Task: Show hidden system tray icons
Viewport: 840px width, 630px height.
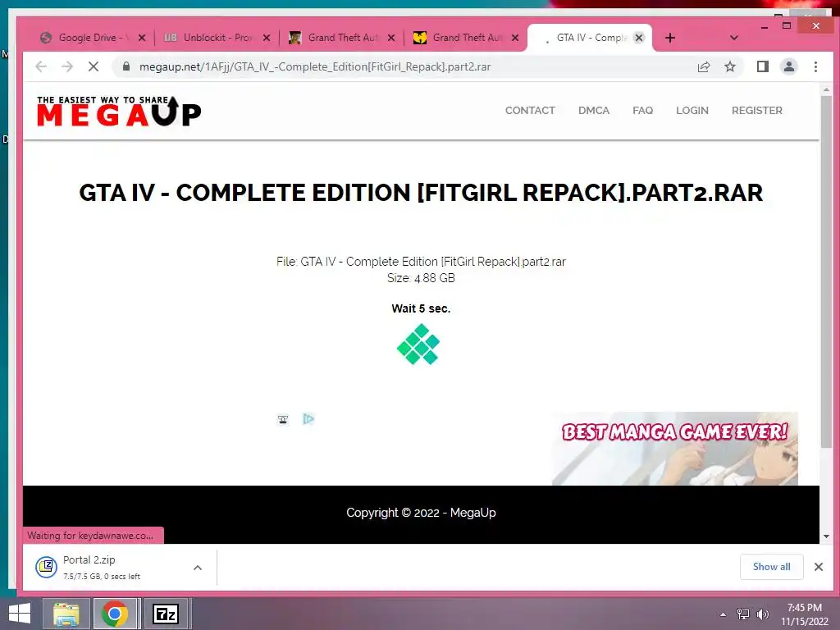Action: click(x=724, y=614)
